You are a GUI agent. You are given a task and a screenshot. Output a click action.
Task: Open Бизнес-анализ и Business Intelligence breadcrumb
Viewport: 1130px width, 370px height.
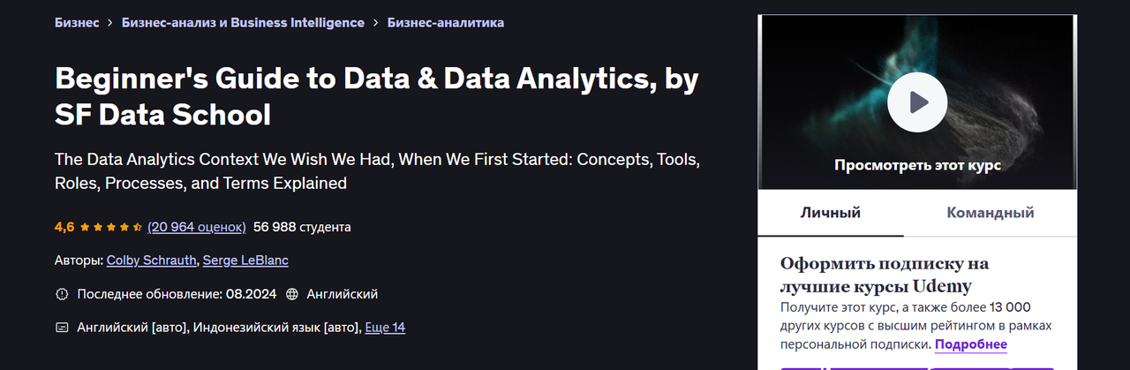point(243,23)
